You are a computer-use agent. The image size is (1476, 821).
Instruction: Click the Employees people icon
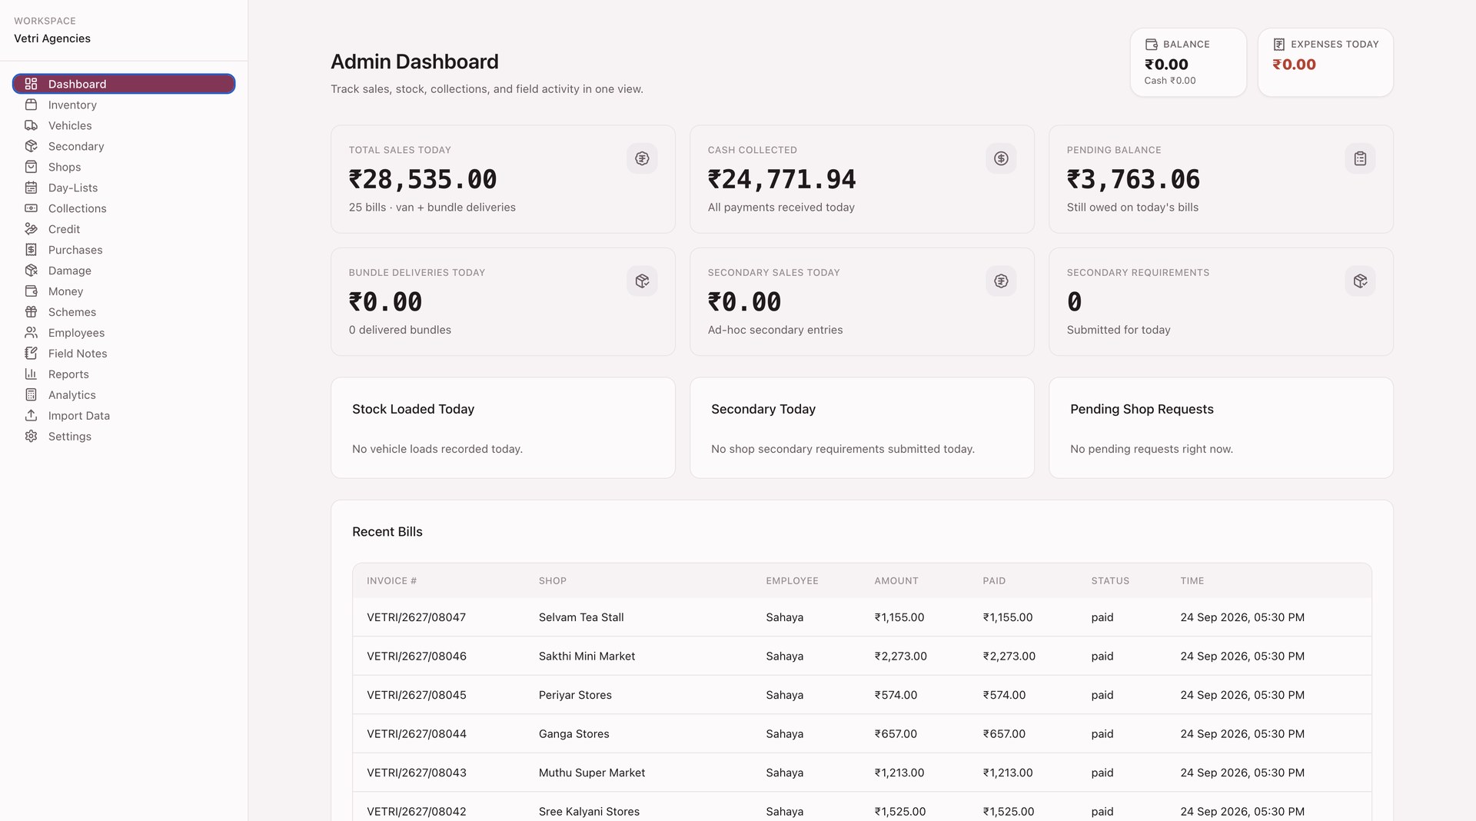tap(31, 333)
